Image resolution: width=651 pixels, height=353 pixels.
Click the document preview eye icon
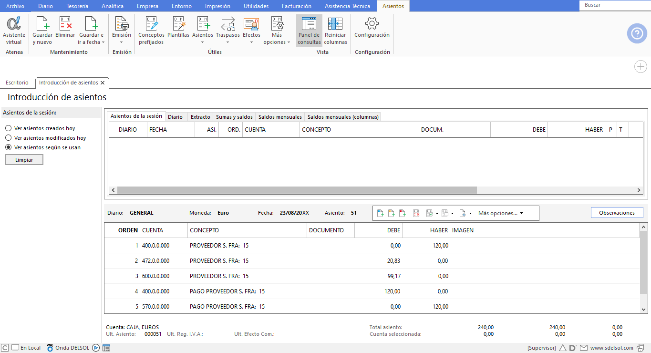click(x=463, y=213)
